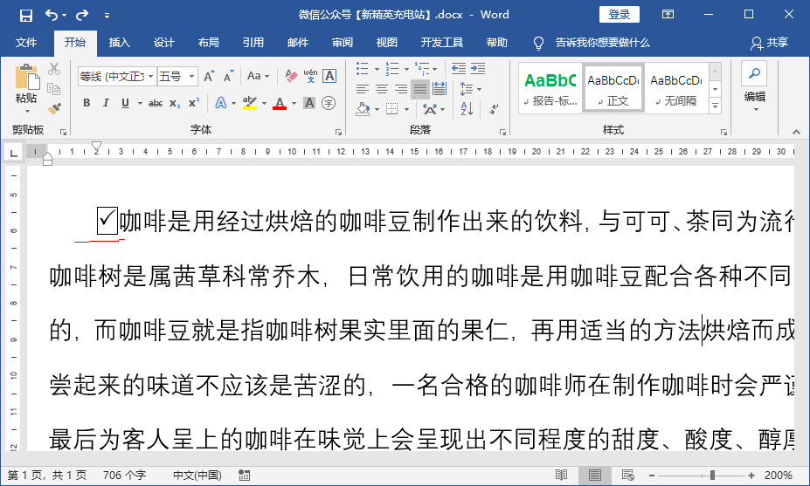The width and height of the screenshot is (810, 486).
Task: Apply subscript formatting
Action: [175, 103]
